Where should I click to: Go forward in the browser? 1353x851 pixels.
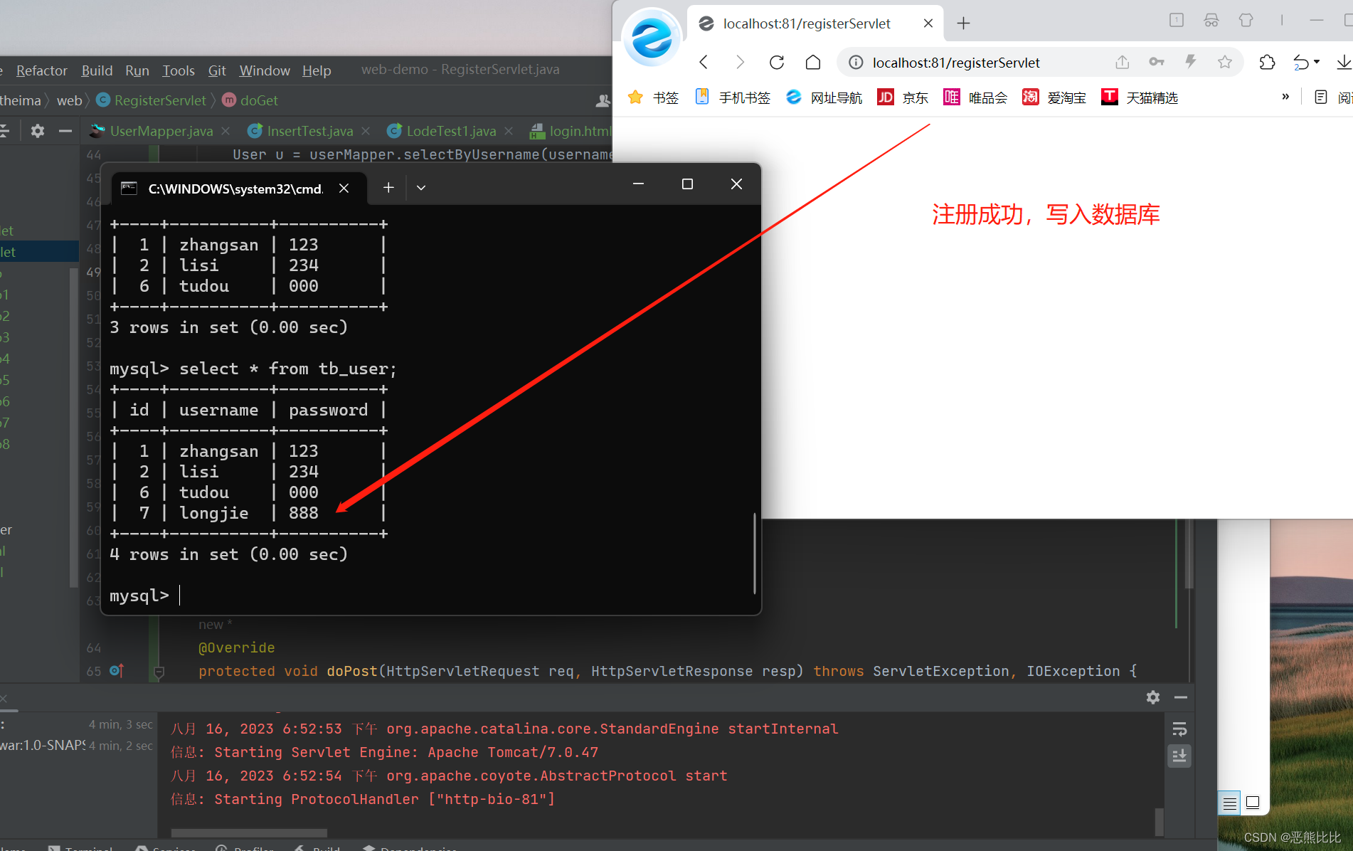pos(740,63)
